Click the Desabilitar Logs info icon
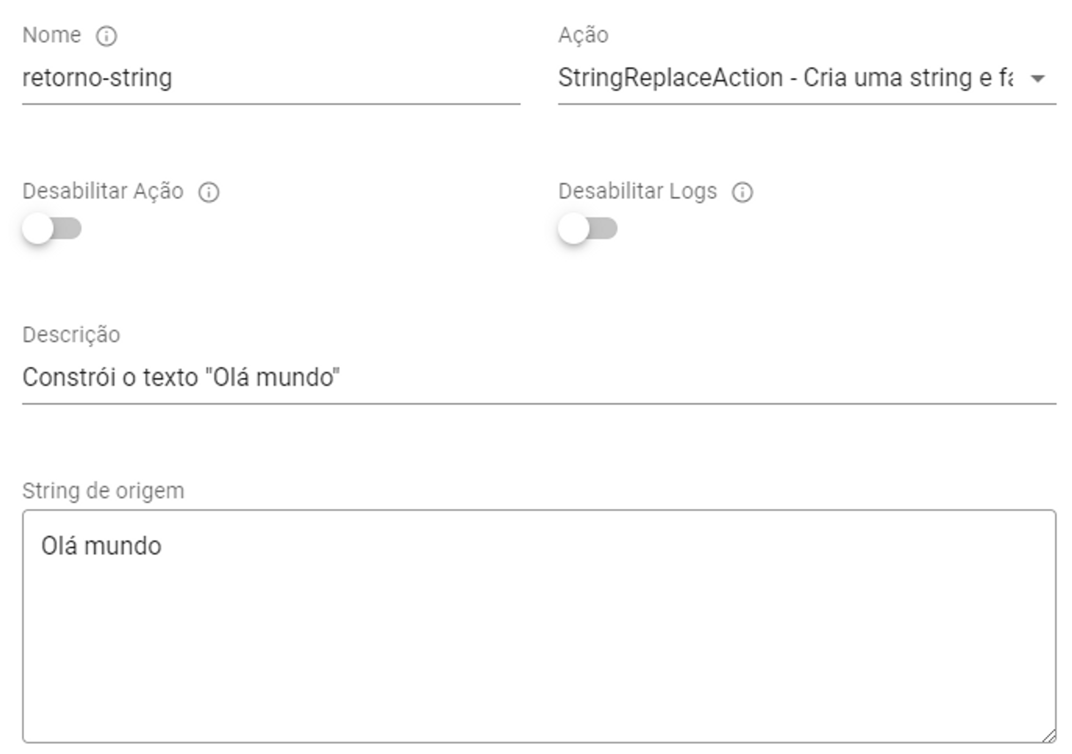1072x754 pixels. point(742,192)
